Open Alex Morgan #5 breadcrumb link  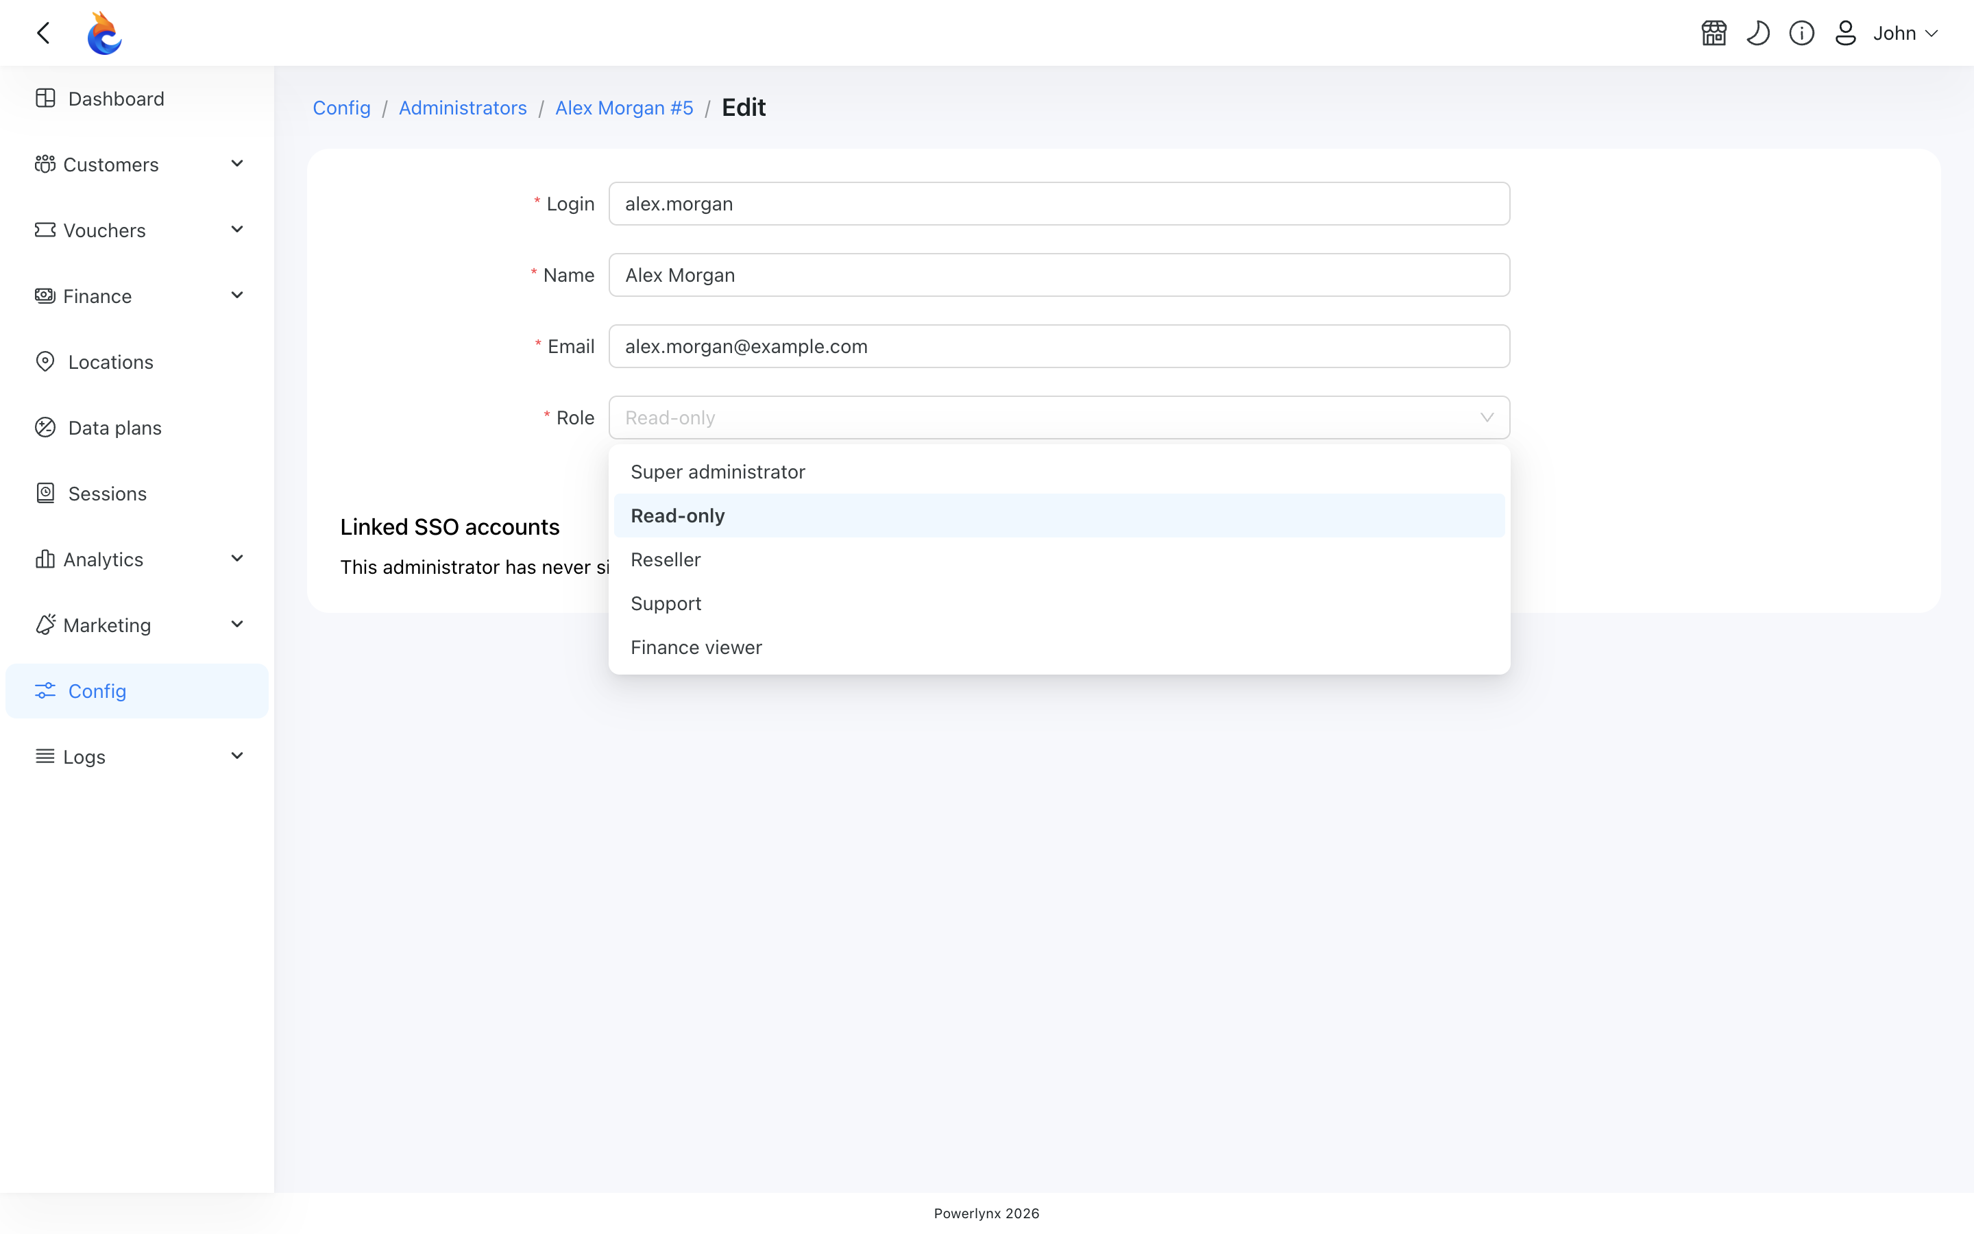point(624,108)
